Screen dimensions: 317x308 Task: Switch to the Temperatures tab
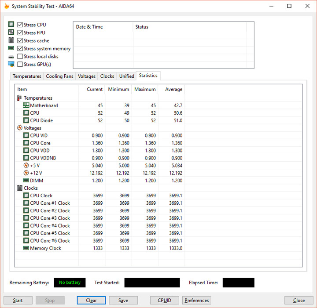click(x=27, y=76)
